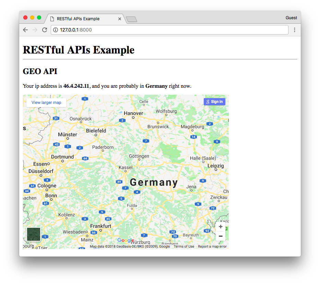
Task: Click the Mainz city label
Action: tap(87, 240)
